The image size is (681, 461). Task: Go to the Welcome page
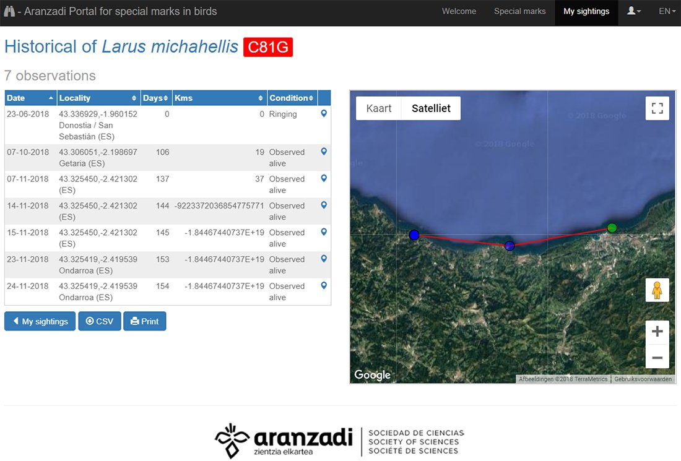pos(459,11)
